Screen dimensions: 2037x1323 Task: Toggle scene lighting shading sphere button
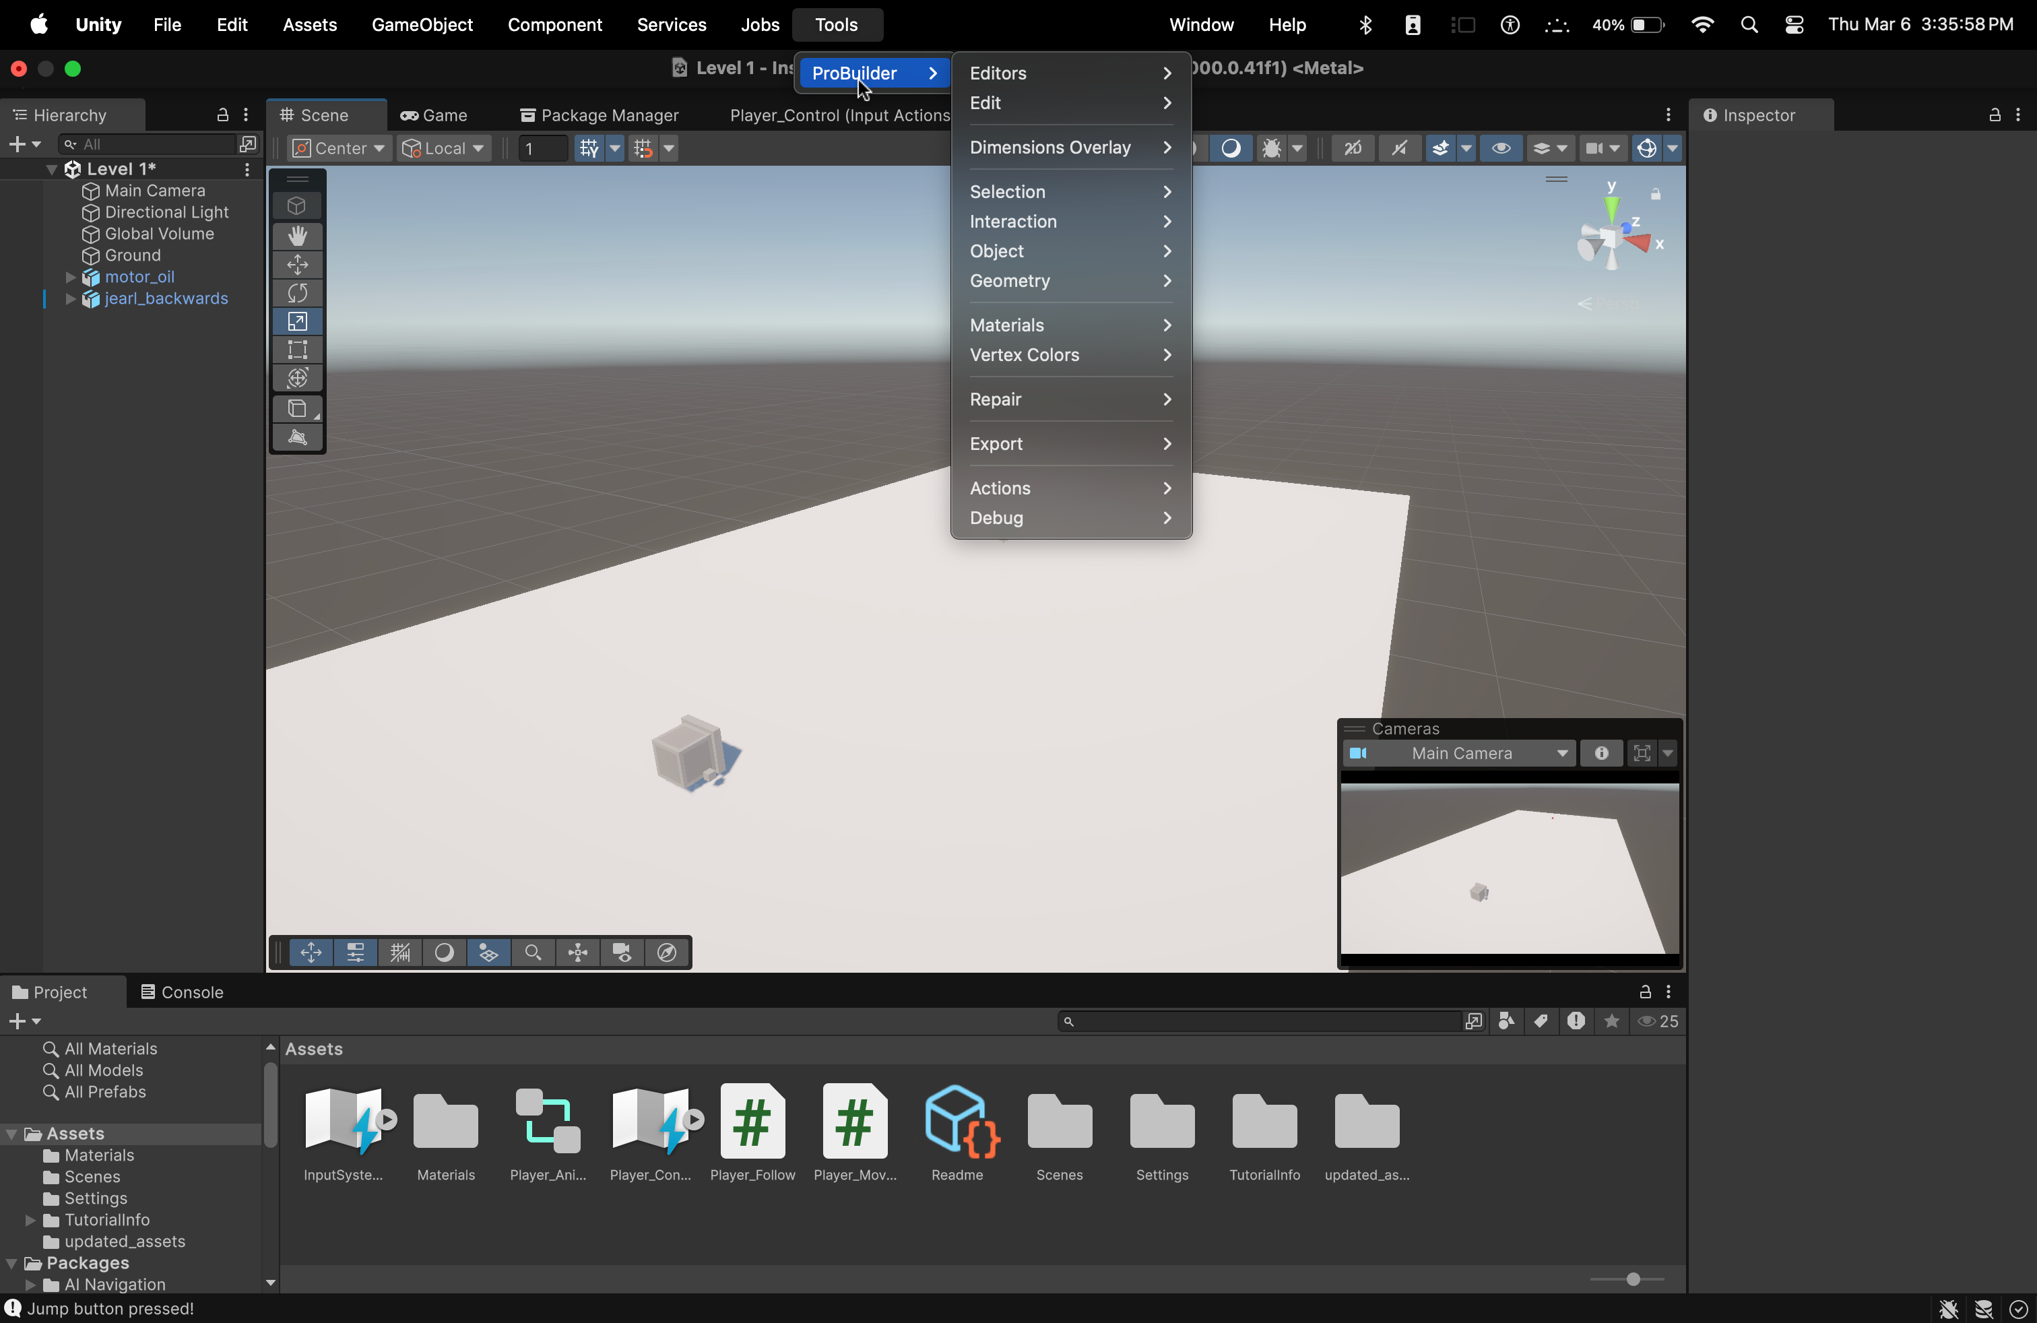(x=1231, y=149)
